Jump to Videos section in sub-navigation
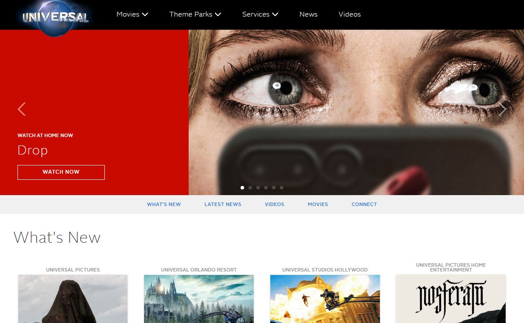The height and width of the screenshot is (323, 524). click(275, 204)
